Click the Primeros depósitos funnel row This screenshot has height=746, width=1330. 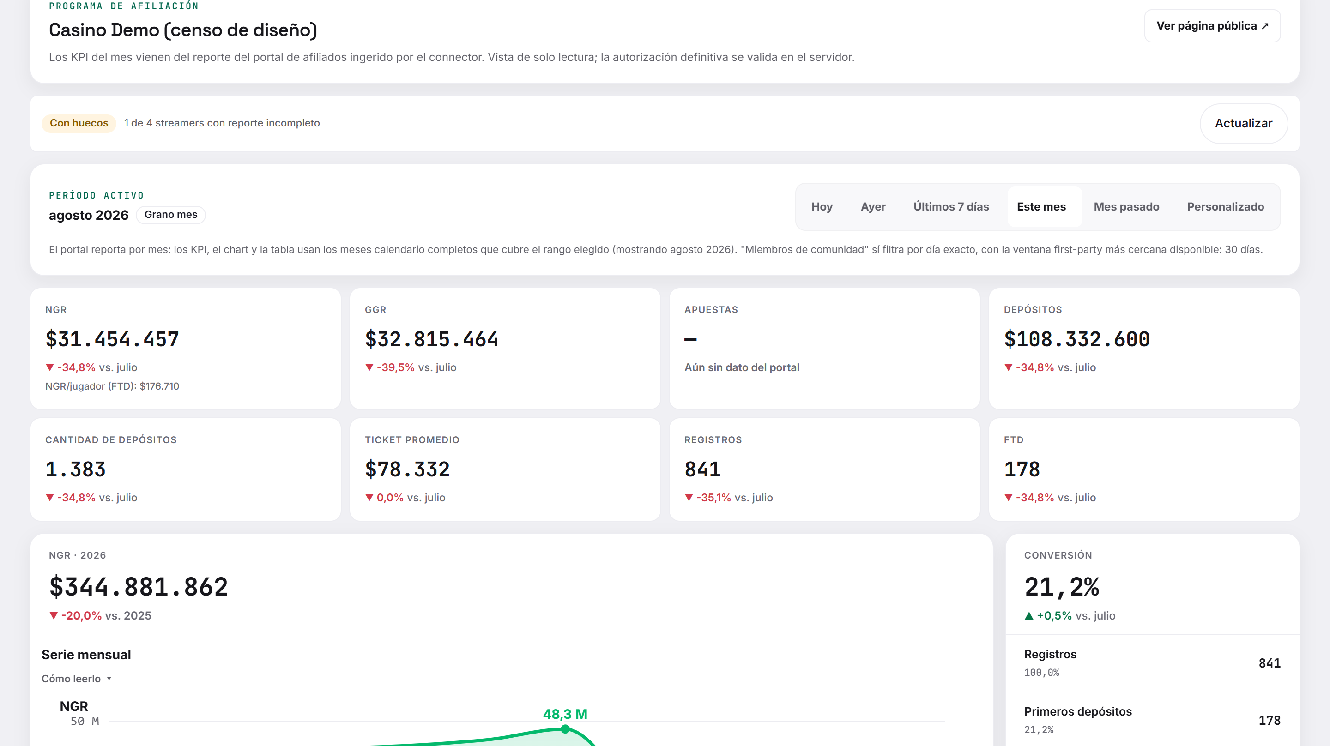pyautogui.click(x=1152, y=720)
